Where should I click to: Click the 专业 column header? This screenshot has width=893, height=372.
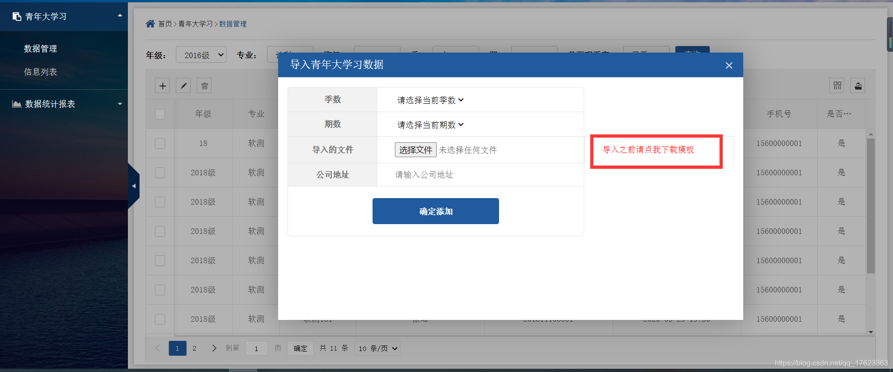pos(256,114)
